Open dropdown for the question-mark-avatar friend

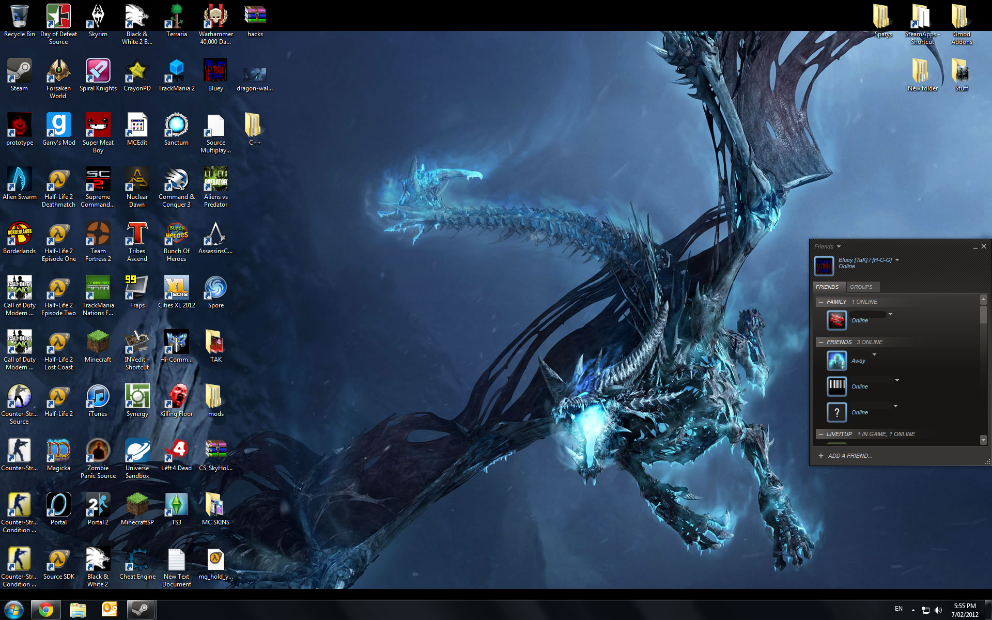[896, 406]
